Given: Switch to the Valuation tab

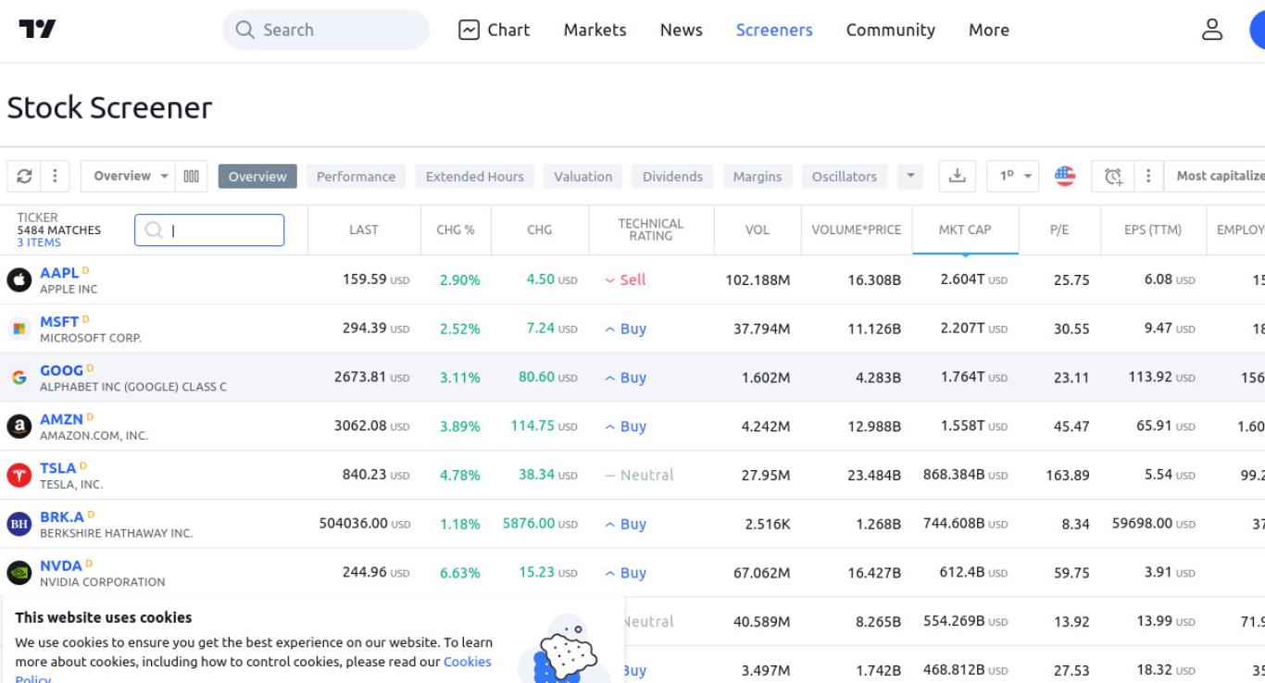Looking at the screenshot, I should point(582,176).
